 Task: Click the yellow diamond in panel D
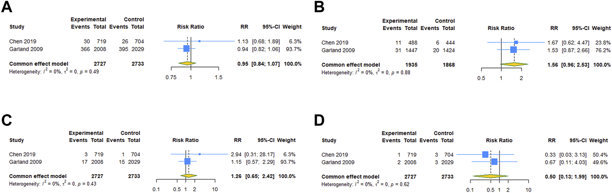tap(491, 176)
